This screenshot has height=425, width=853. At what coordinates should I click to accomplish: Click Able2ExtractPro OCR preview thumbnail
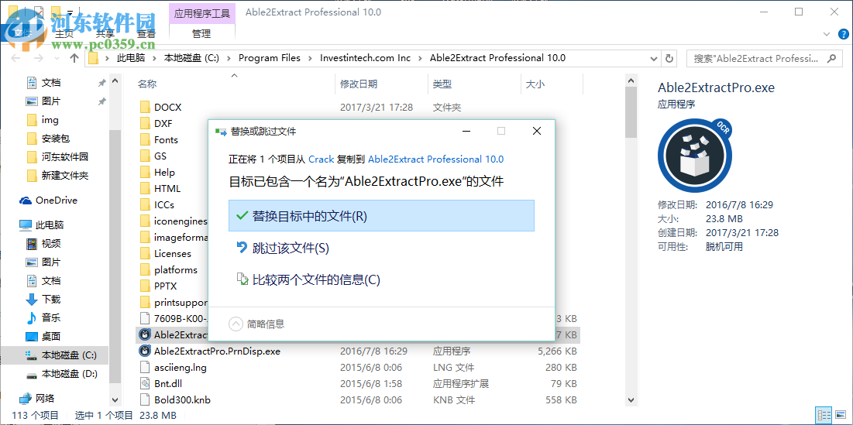[x=694, y=155]
